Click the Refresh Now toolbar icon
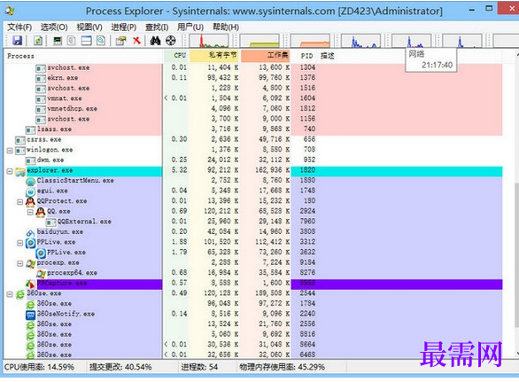Screen dimensions: 519x382 coord(38,41)
